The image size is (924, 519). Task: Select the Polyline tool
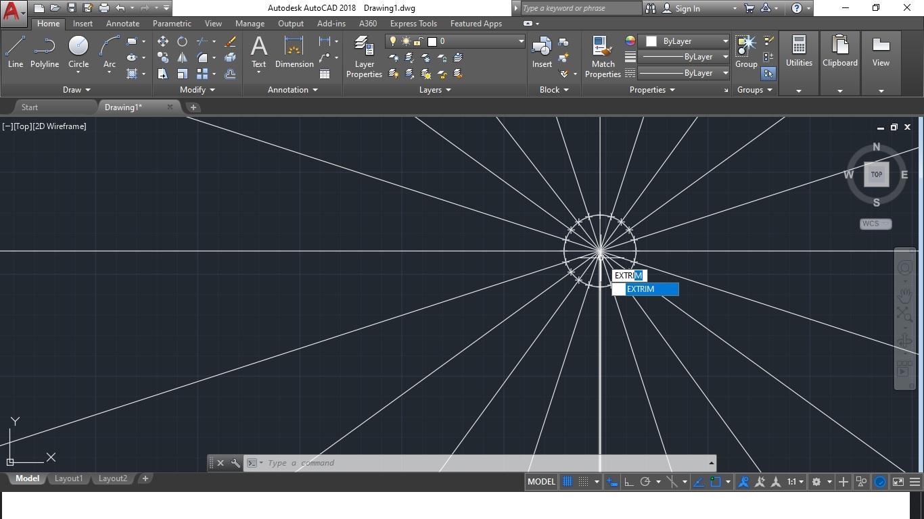(45, 52)
